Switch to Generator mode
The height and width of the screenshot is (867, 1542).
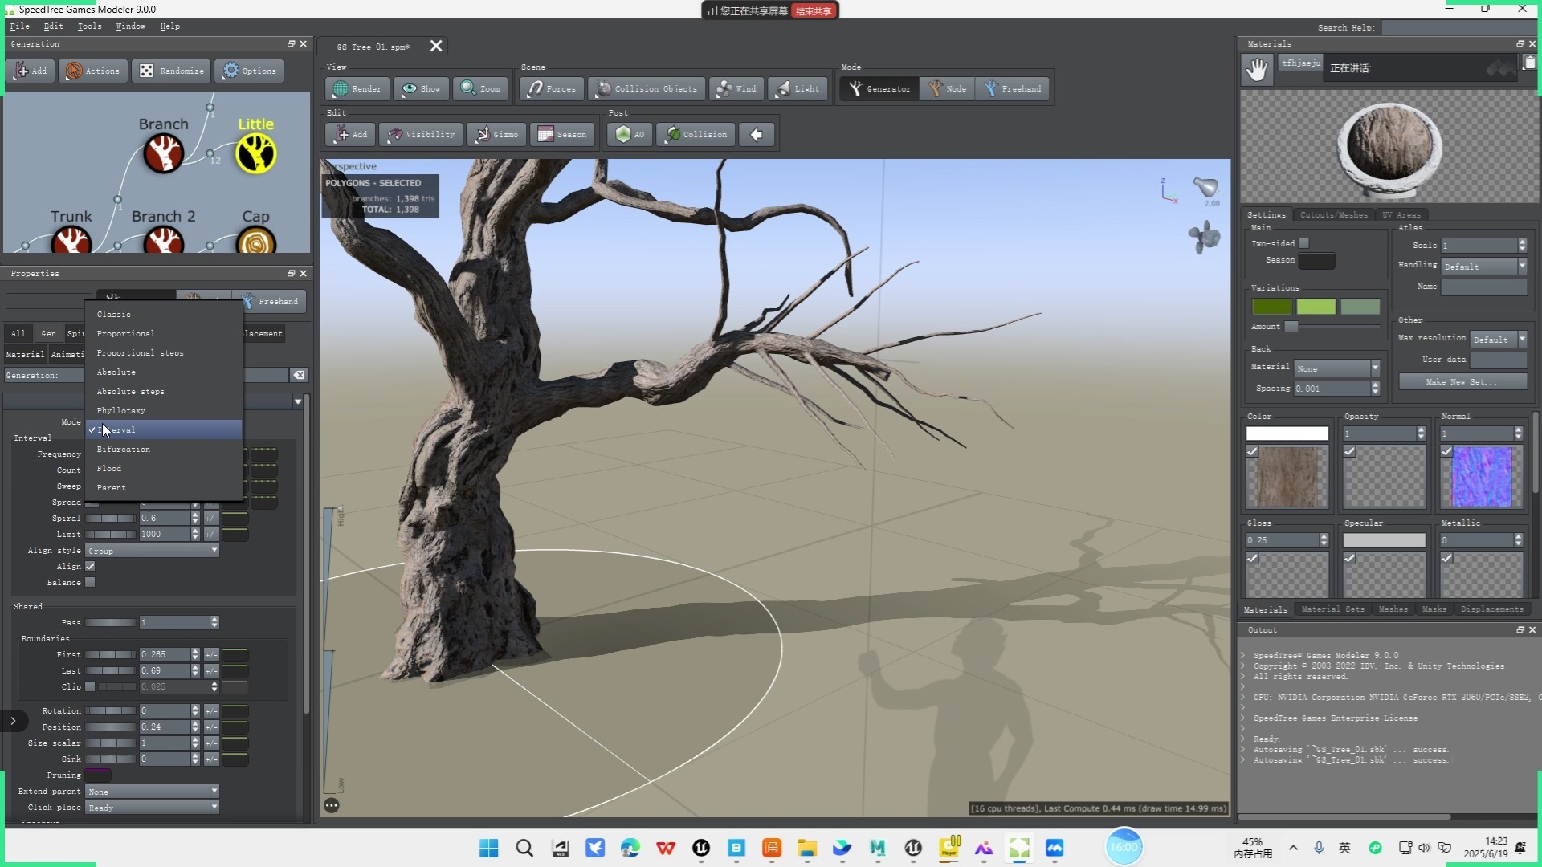pyautogui.click(x=879, y=89)
